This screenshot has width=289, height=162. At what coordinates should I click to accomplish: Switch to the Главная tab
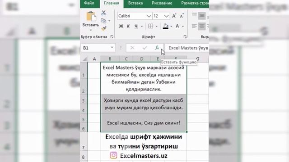[112, 3]
